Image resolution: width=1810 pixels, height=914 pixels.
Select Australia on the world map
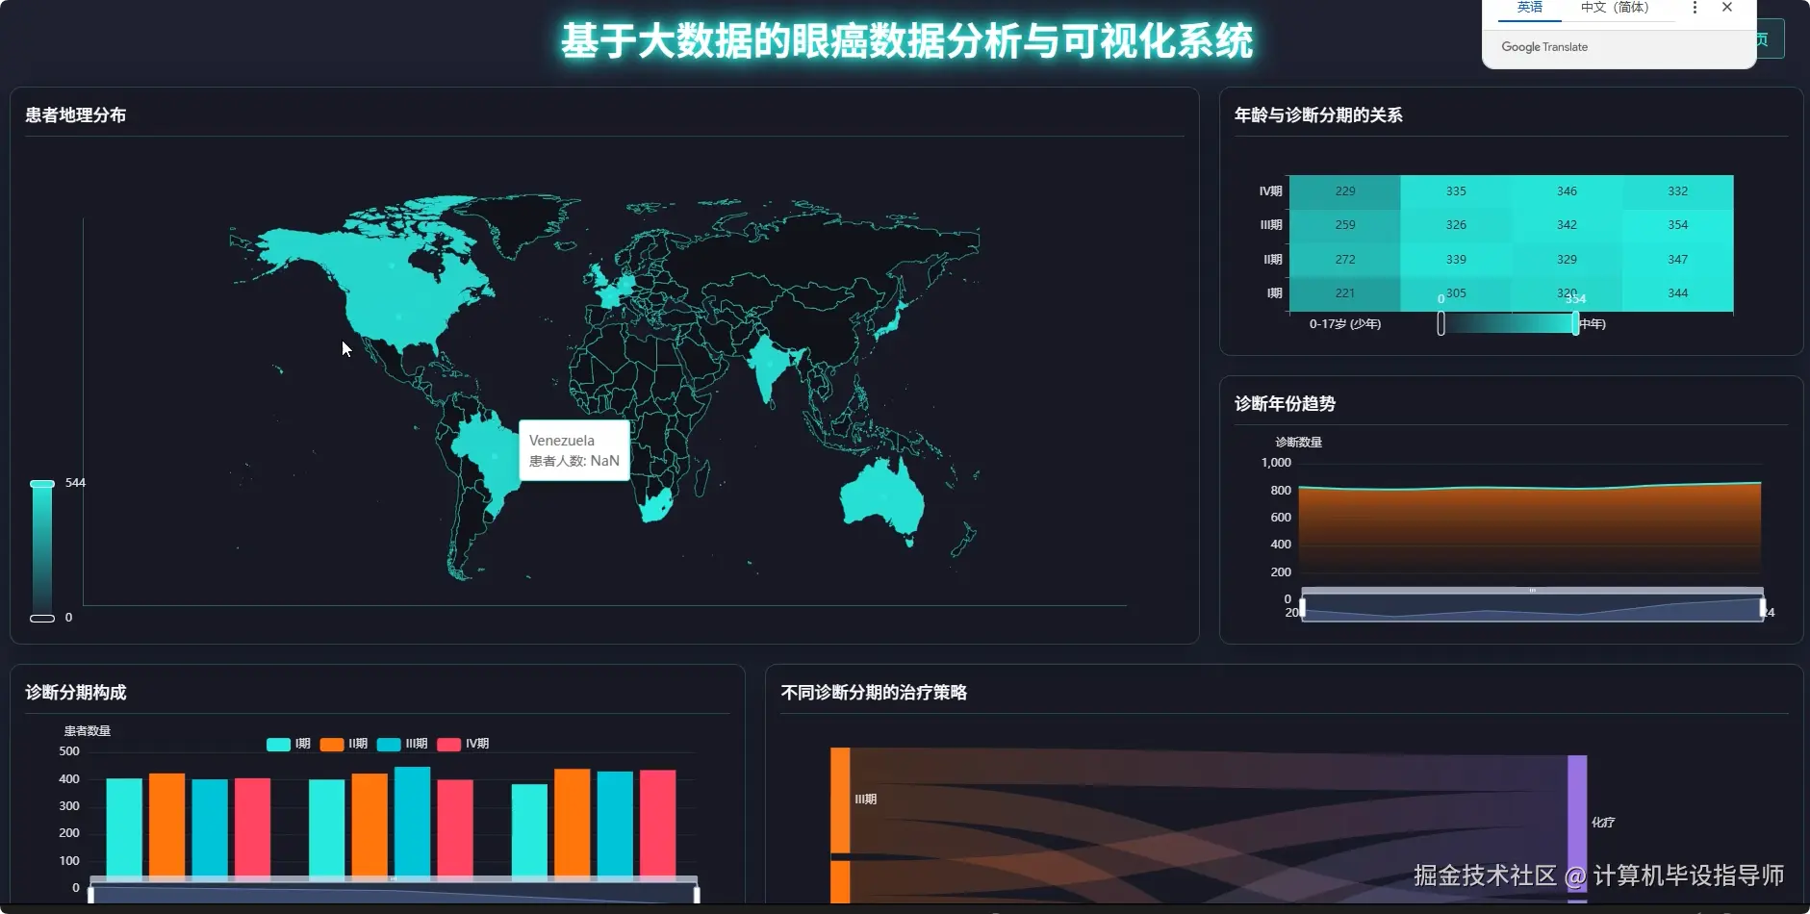click(880, 498)
